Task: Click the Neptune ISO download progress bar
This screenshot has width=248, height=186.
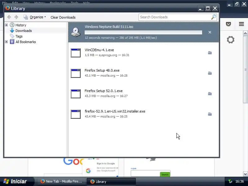Action: tap(143, 32)
